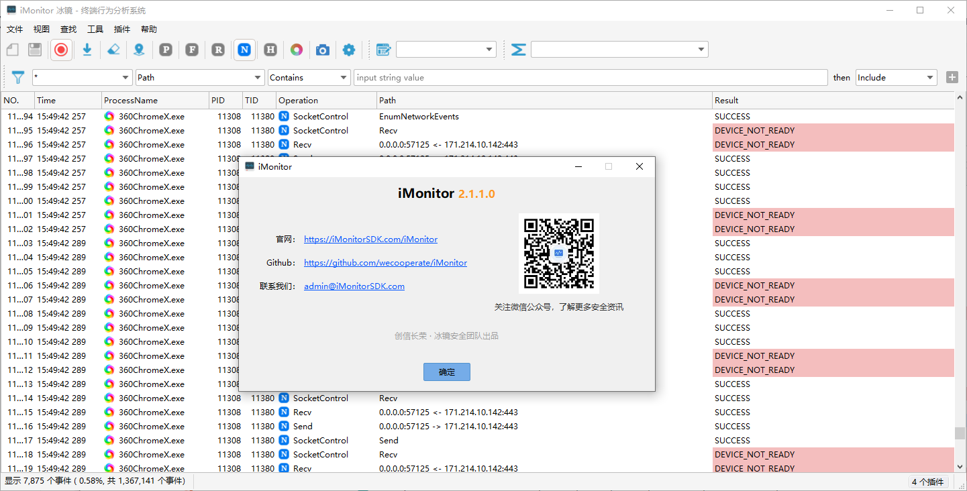Click the admin@iMonitorSDK.com email link
The height and width of the screenshot is (491, 967).
click(x=354, y=286)
